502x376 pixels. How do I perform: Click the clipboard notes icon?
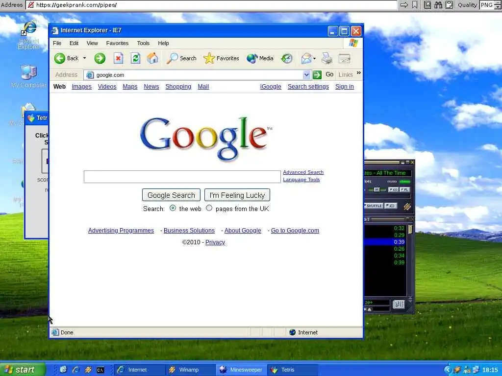450,5
